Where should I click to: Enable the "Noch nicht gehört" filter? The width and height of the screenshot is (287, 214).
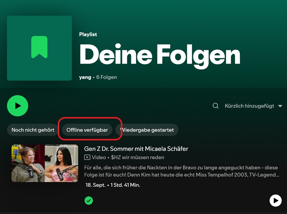pos(32,130)
